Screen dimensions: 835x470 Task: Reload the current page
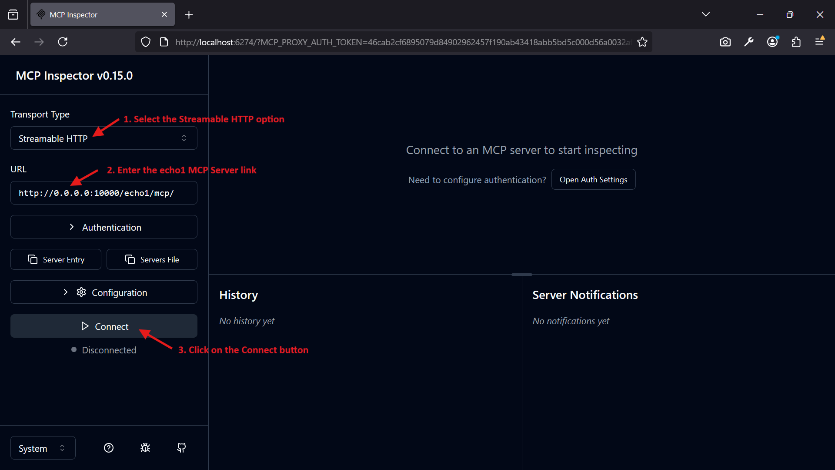pyautogui.click(x=63, y=42)
